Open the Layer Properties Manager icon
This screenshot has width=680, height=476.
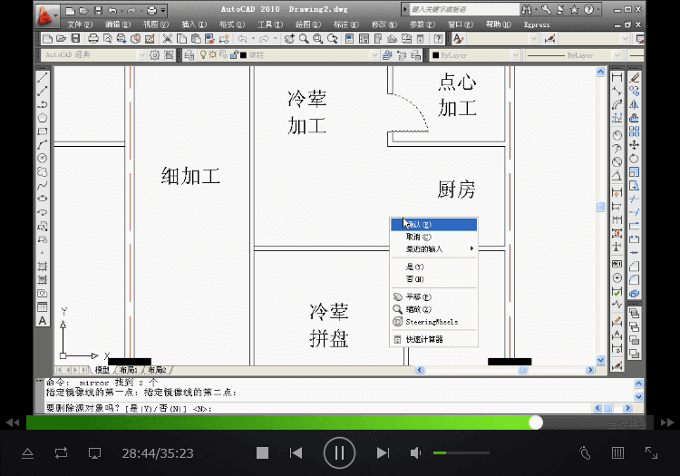[x=189, y=55]
